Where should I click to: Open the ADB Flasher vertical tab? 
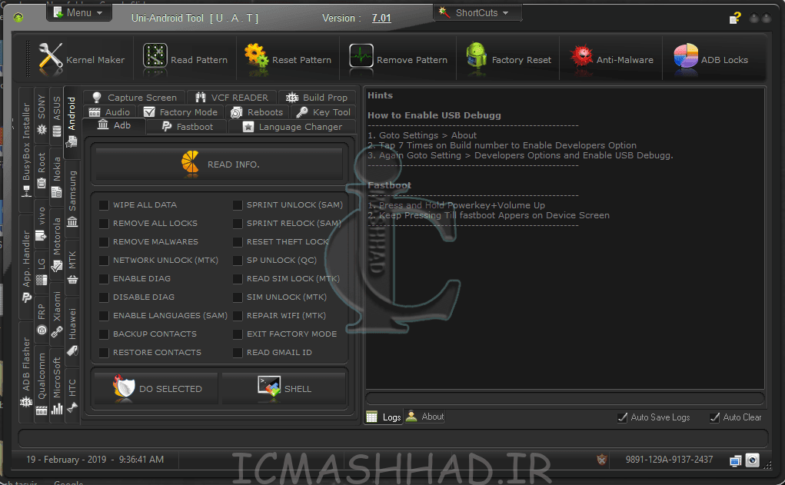coord(26,373)
